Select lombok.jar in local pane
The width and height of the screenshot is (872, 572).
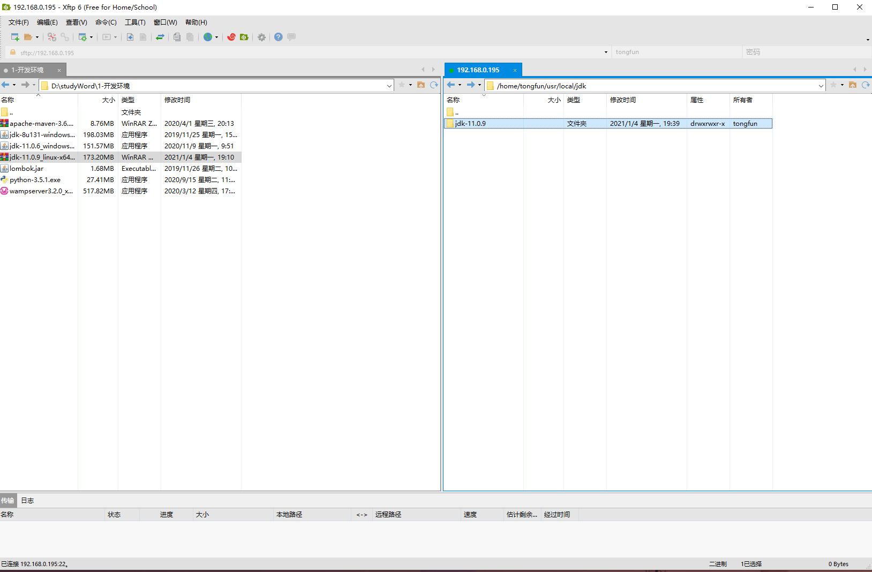click(x=121, y=169)
